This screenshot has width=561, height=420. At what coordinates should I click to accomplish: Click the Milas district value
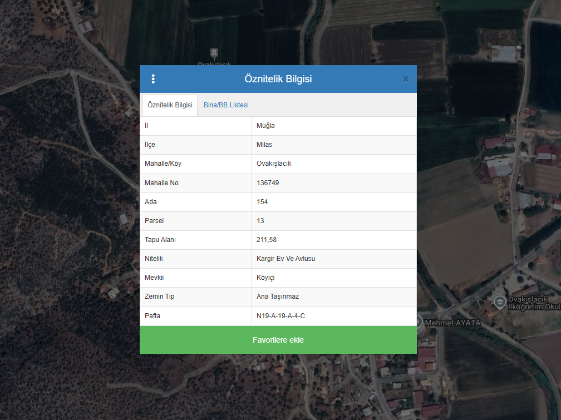(x=264, y=145)
